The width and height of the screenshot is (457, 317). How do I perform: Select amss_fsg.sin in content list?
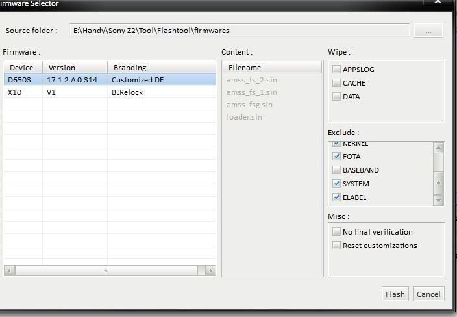[x=249, y=105]
